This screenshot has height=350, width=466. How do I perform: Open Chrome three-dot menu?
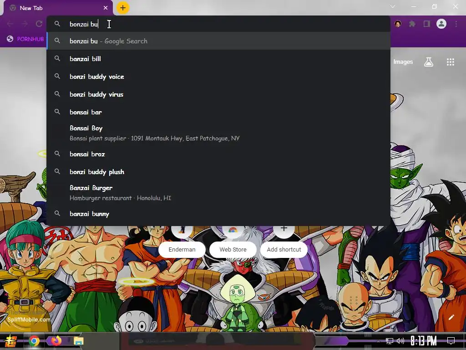[x=456, y=24]
